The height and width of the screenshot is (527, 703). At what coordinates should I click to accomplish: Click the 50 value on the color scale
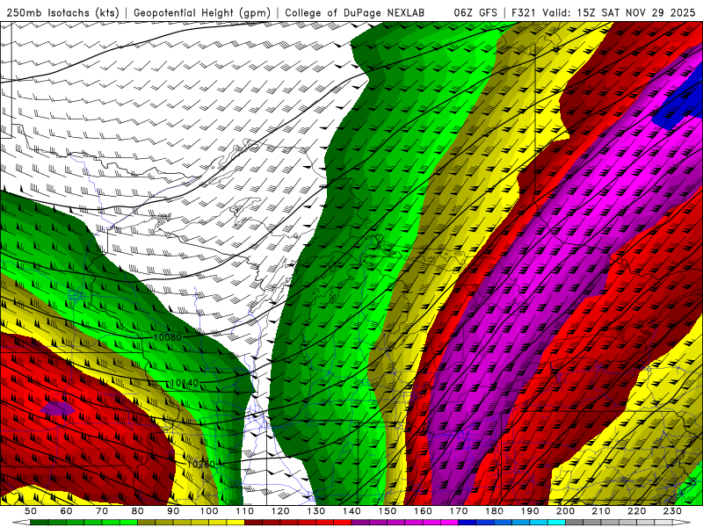(x=31, y=511)
